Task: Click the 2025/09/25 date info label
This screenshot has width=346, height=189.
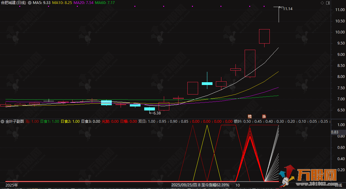Action: (200, 185)
